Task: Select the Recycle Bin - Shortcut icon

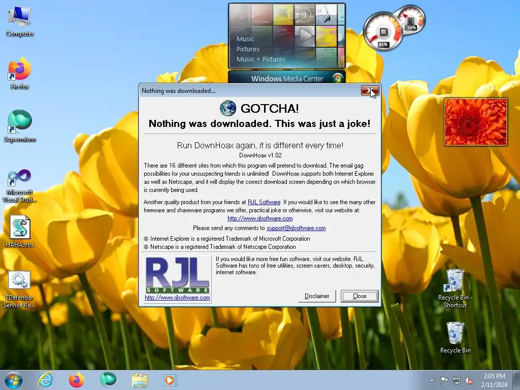Action: click(x=455, y=288)
